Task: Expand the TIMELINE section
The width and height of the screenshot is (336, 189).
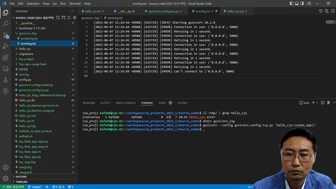Action: coord(22,182)
